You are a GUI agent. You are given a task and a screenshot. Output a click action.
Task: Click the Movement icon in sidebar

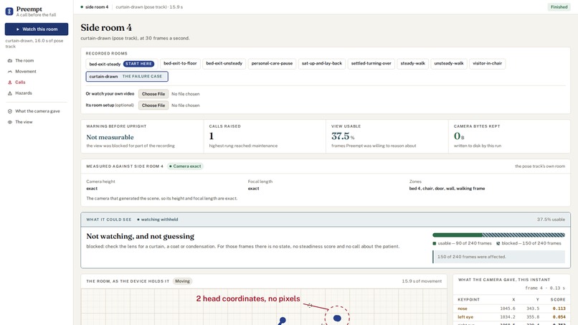(x=10, y=71)
